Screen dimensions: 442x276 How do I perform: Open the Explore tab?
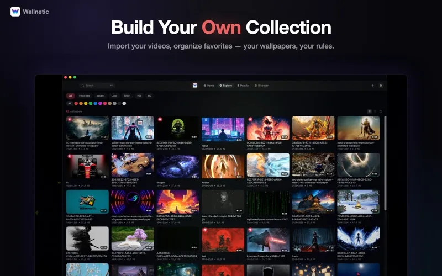pyautogui.click(x=226, y=86)
